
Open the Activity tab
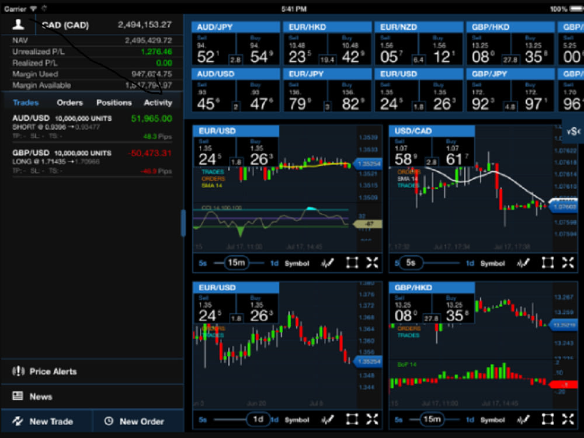tap(158, 102)
